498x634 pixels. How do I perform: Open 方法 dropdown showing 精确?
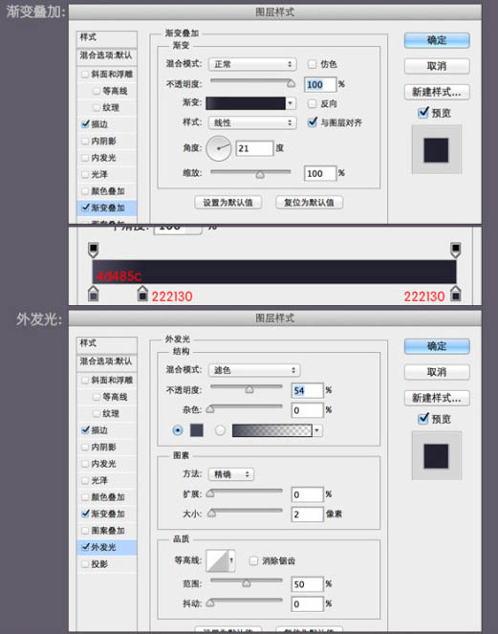[x=231, y=474]
